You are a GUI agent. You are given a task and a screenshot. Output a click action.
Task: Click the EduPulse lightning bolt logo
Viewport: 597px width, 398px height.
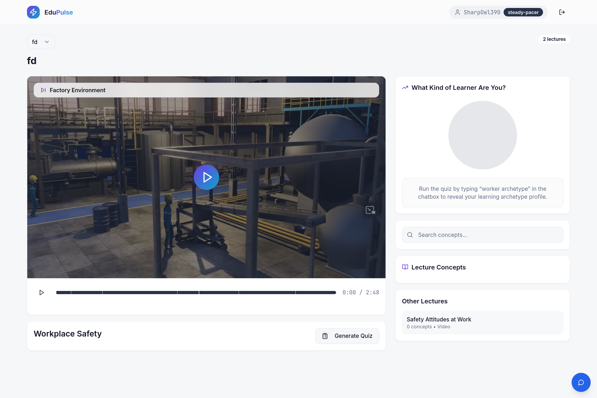click(x=33, y=12)
